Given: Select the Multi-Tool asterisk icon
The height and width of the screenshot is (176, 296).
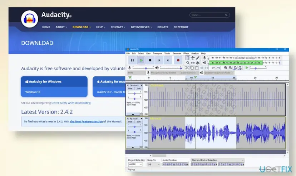Looking at the screenshot, I should pyautogui.click(x=198, y=63).
